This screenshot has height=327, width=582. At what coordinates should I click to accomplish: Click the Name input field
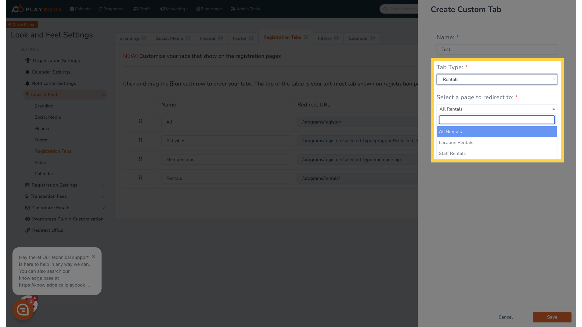coord(497,49)
